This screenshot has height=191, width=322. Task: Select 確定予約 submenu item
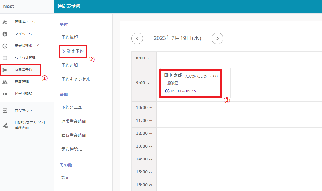[x=75, y=51]
